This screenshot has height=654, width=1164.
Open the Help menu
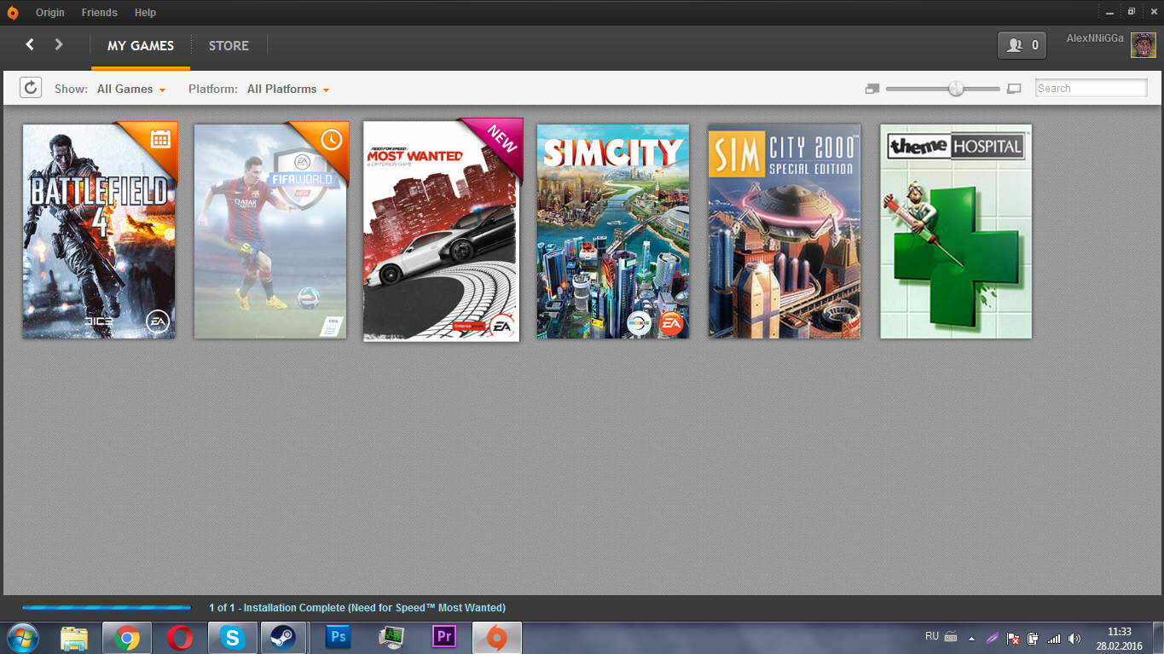[x=145, y=13]
